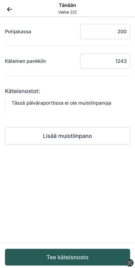The height and width of the screenshot is (268, 135).
Task: Focus the Käteinen pankkiin amount field
Action: [x=105, y=61]
